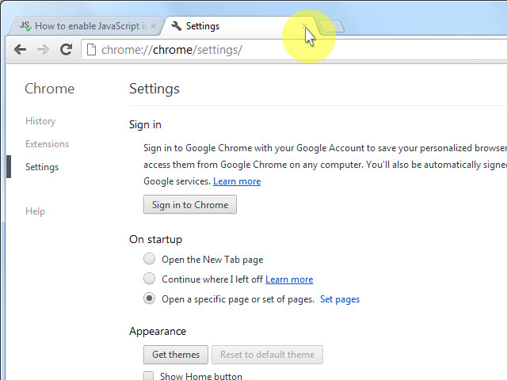Image resolution: width=507 pixels, height=380 pixels.
Task: Close the Settings tab
Action: [305, 26]
